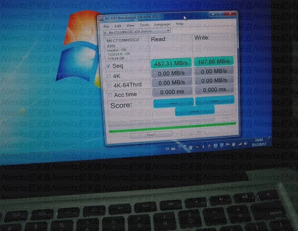
Task: Click the help question mark tray icon
Action: pos(179,148)
